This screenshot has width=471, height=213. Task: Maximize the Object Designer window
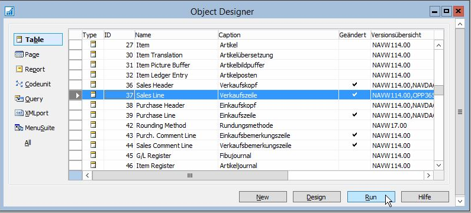[x=447, y=11]
